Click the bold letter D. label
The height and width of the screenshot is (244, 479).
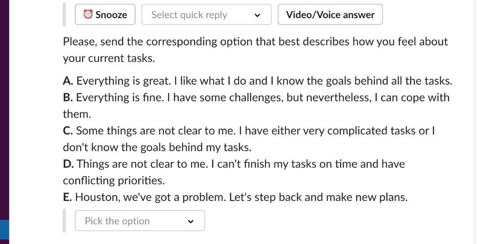68,164
